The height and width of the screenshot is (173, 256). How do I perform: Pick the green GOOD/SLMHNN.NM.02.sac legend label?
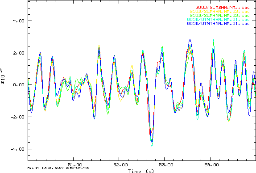coord(219,16)
